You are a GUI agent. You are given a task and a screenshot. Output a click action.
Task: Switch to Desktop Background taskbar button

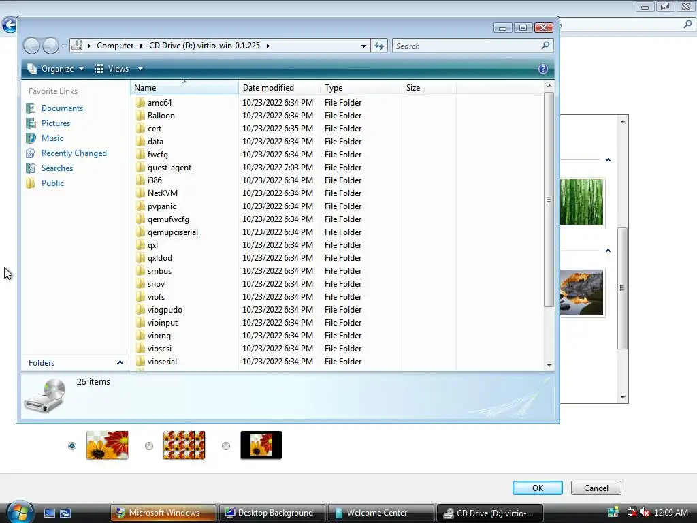272,513
